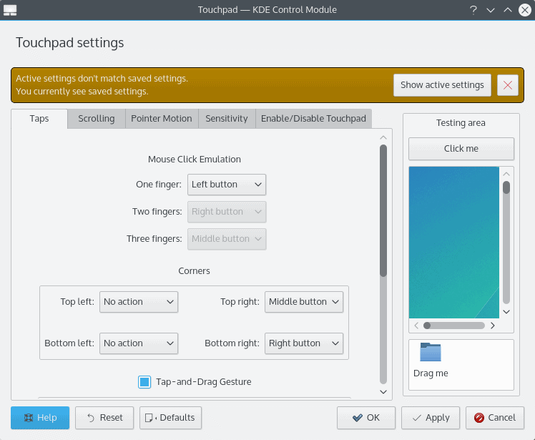Click the touchpad icon in the title bar
The width and height of the screenshot is (535, 440).
click(x=11, y=10)
